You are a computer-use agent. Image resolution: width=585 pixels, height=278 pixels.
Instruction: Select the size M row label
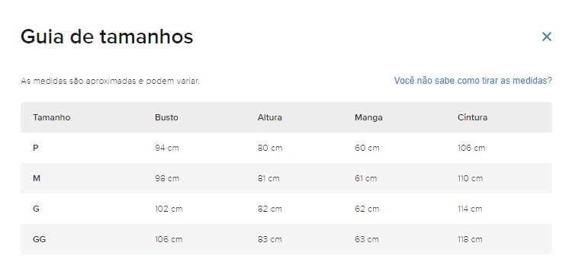(37, 178)
